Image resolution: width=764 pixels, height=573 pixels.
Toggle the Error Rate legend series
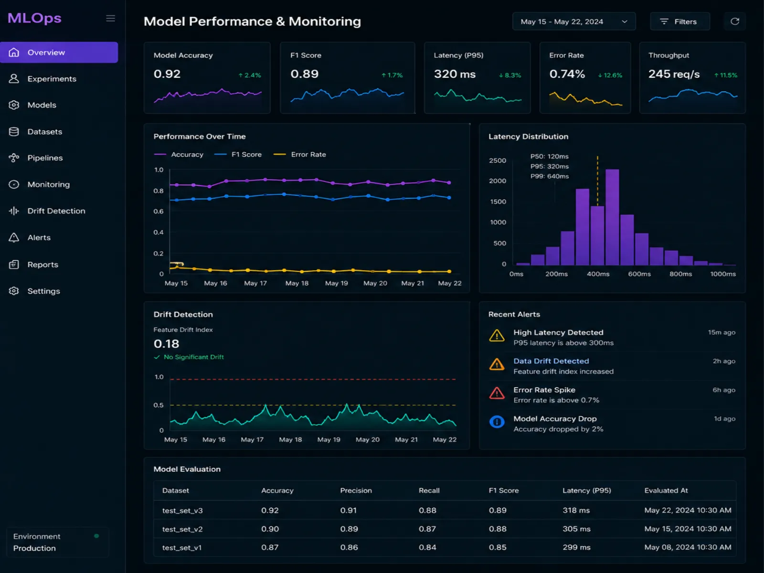pyautogui.click(x=300, y=155)
